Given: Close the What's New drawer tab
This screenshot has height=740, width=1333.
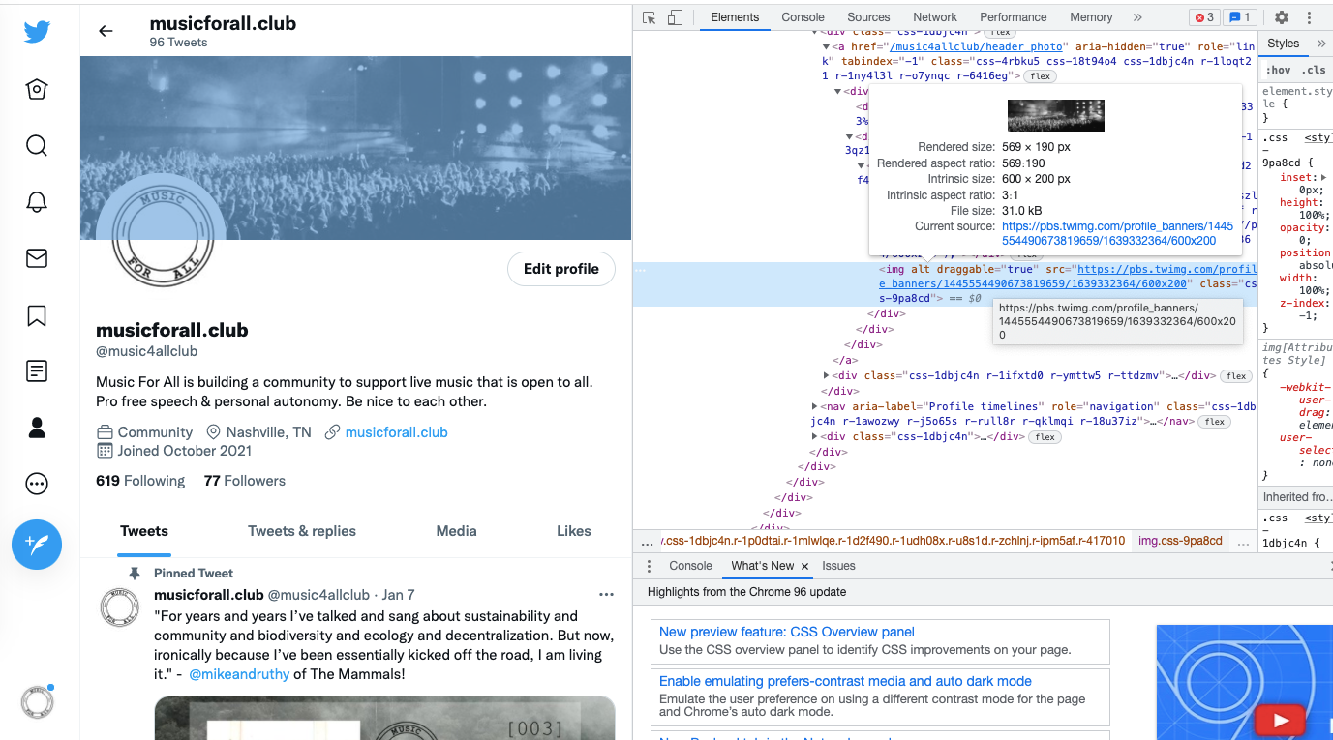Looking at the screenshot, I should tap(804, 566).
